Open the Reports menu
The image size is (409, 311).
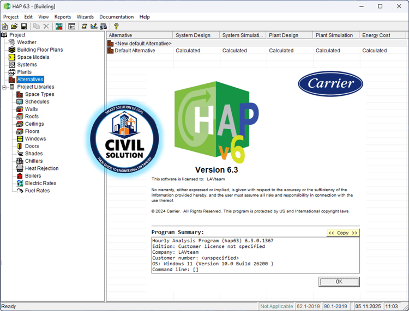63,17
